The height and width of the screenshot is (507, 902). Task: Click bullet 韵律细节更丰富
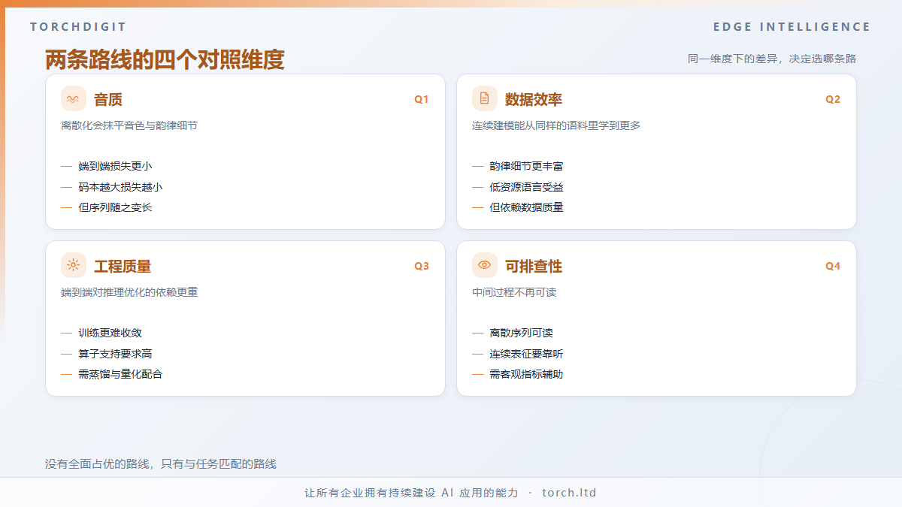coord(526,166)
